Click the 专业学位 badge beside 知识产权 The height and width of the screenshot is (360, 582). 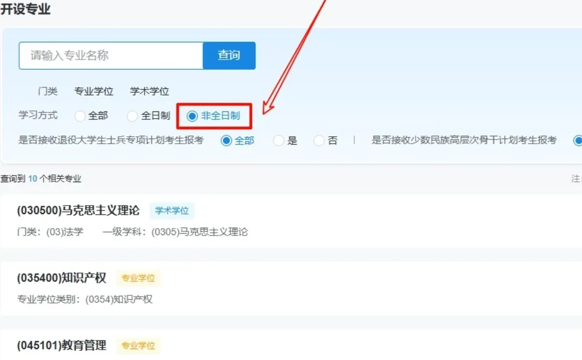(x=138, y=278)
